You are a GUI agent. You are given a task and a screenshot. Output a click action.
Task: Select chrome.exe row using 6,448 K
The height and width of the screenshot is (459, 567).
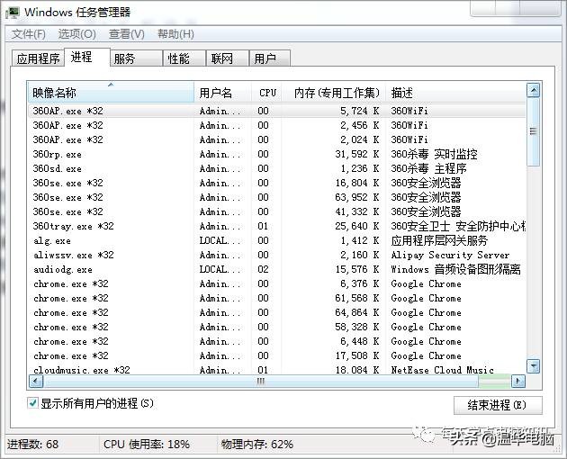[276, 341]
